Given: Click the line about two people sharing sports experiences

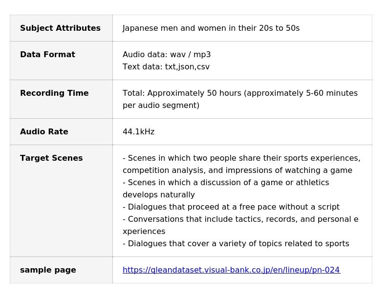Looking at the screenshot, I should (241, 158).
